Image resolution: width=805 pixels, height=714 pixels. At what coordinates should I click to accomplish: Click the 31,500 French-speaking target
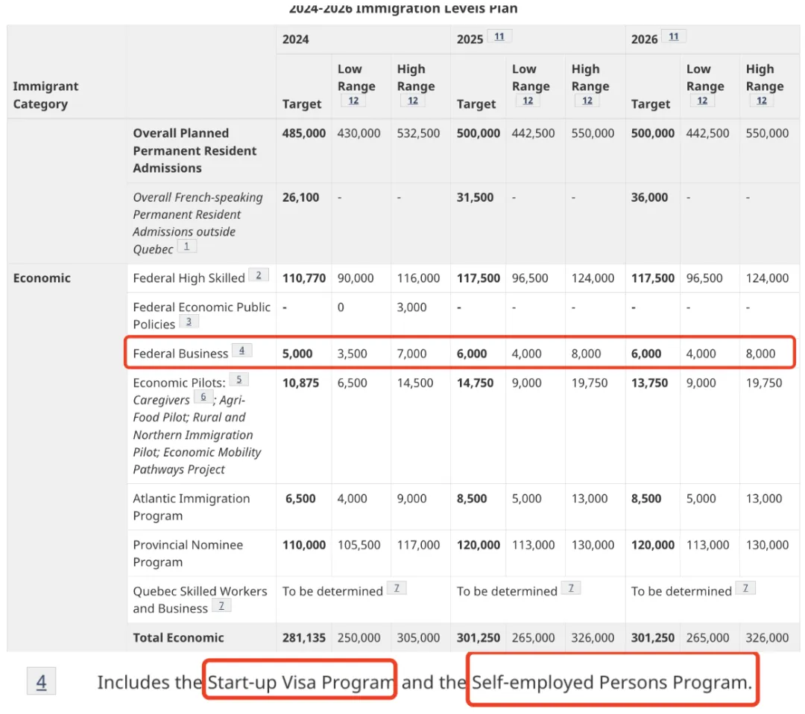coord(476,197)
